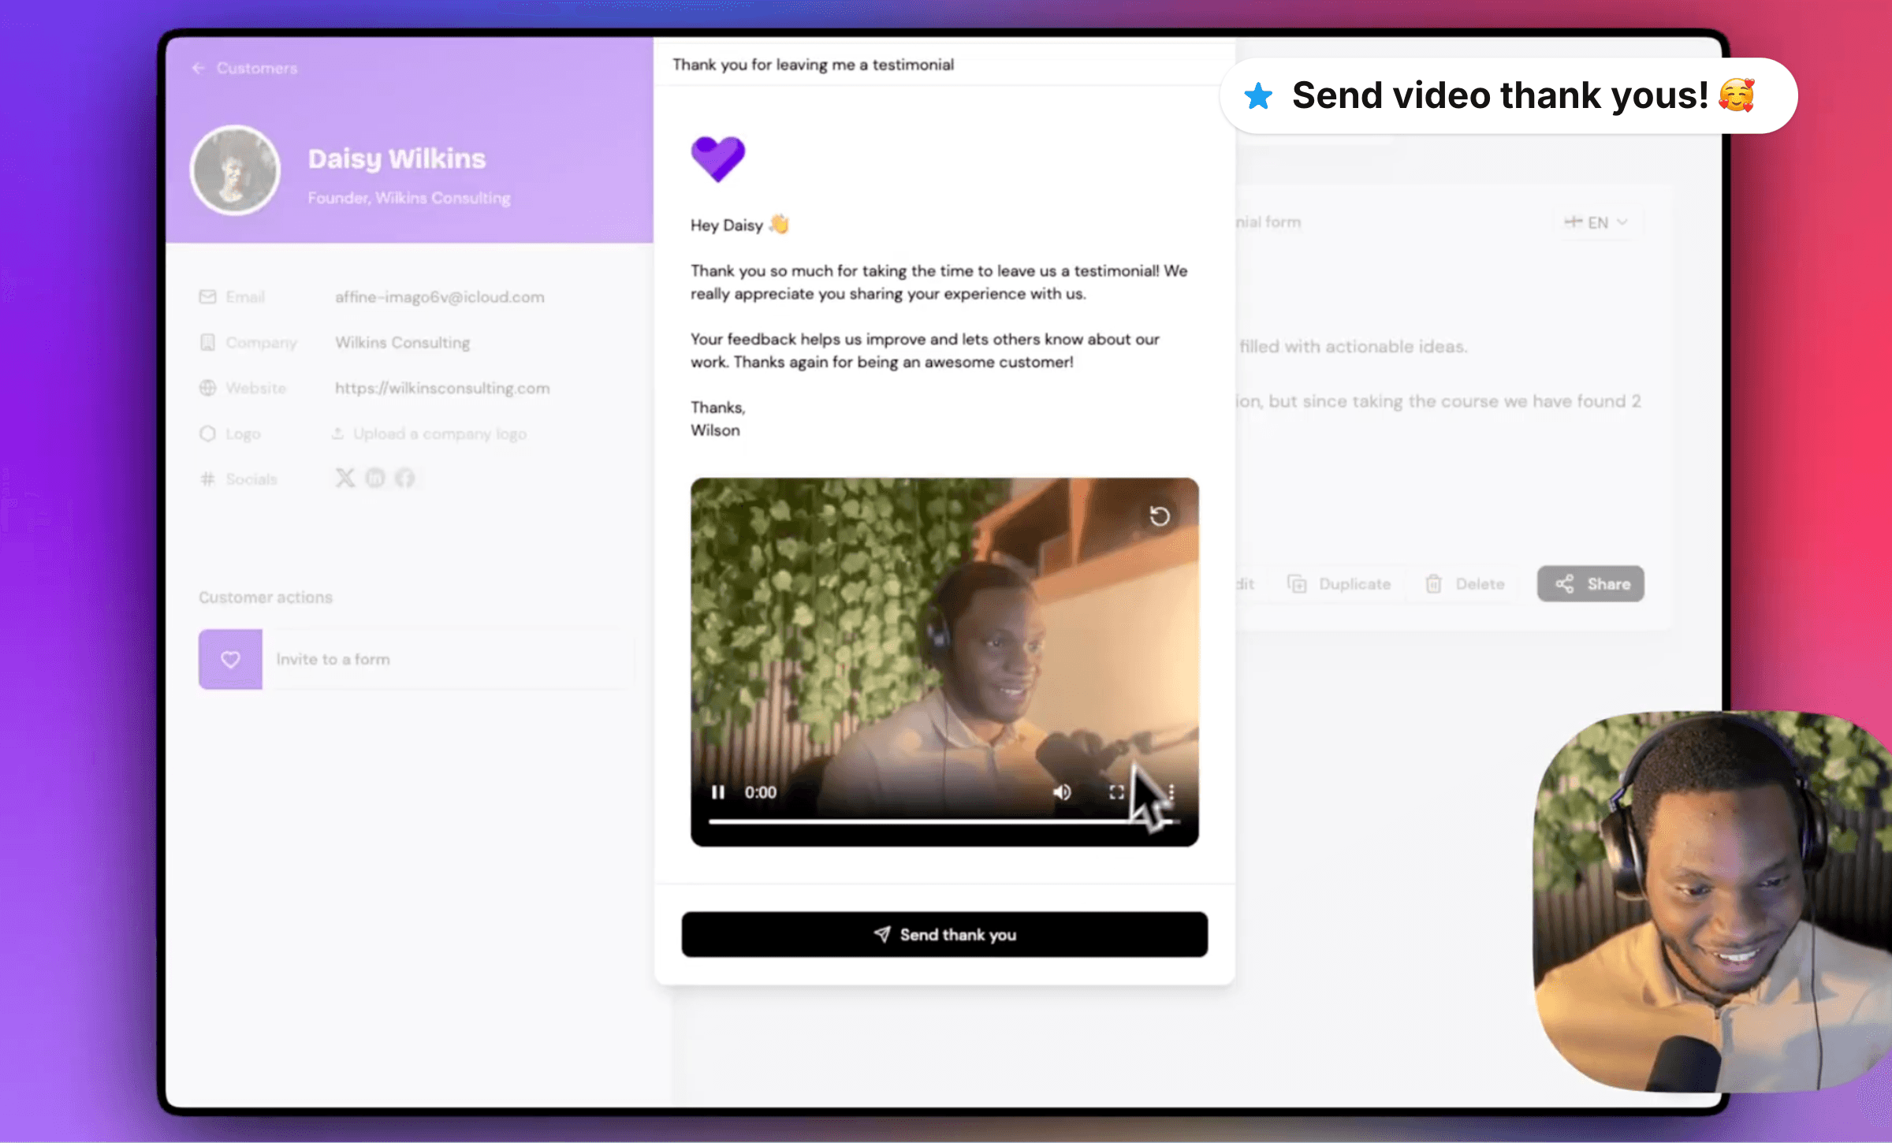
Task: Click the Hey Daisy greeting text
Action: pos(739,225)
